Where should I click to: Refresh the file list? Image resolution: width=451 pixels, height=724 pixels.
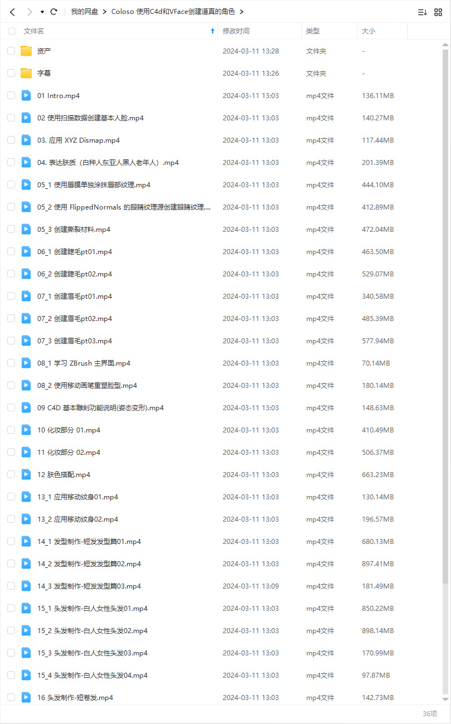tap(54, 12)
